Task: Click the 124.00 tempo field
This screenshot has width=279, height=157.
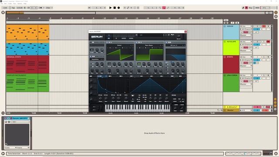Action: coord(20,8)
